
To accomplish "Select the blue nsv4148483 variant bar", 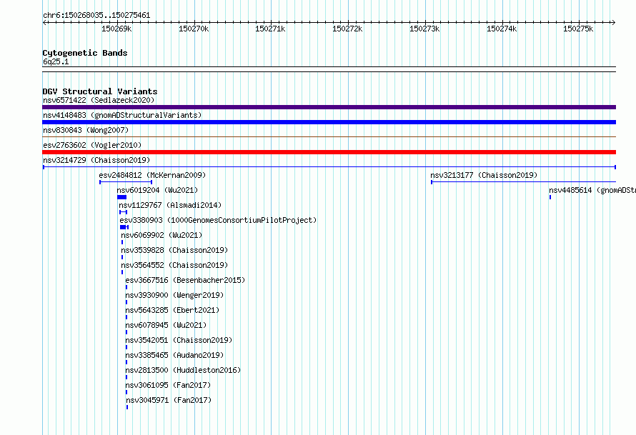I will pos(329,122).
